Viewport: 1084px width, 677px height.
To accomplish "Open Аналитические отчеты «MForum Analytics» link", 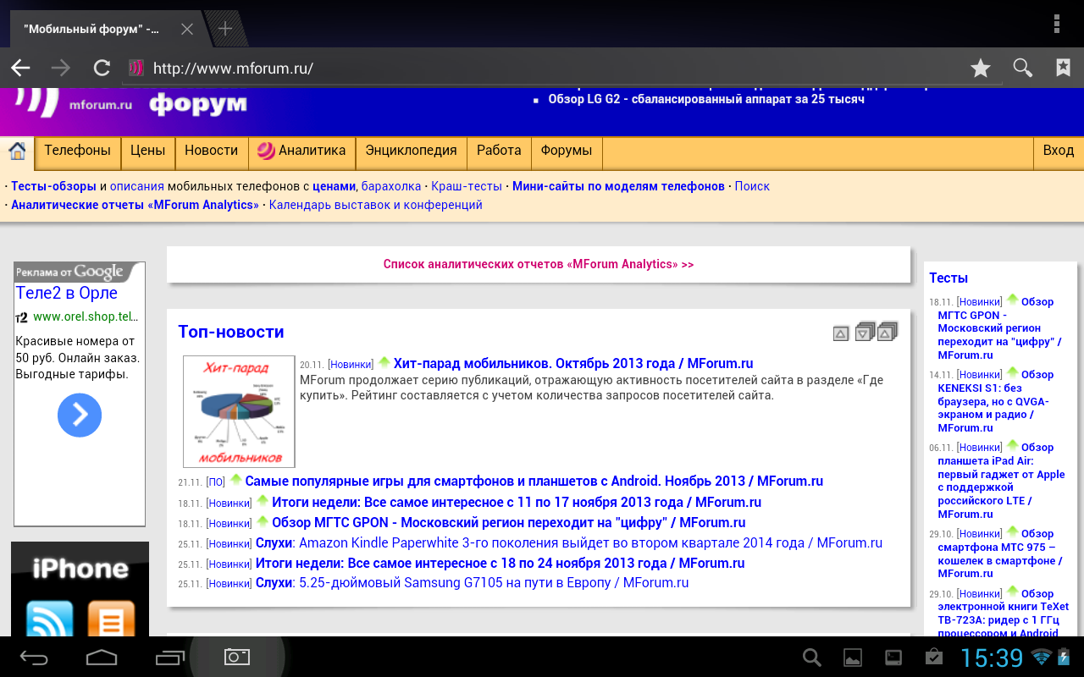I will point(135,205).
